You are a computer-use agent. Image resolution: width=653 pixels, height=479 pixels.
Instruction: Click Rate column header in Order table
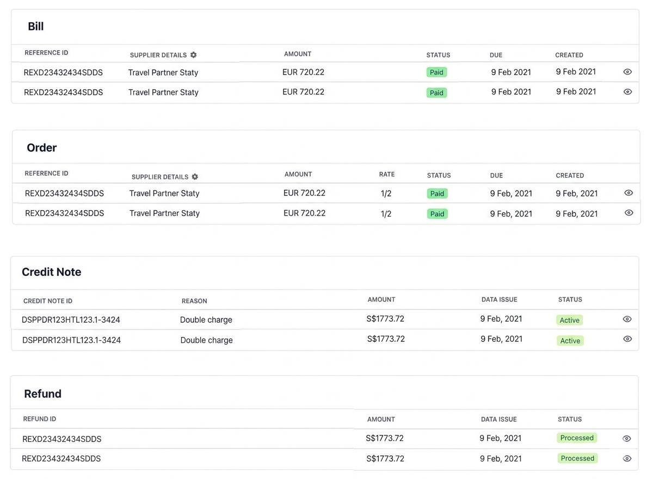(x=387, y=175)
